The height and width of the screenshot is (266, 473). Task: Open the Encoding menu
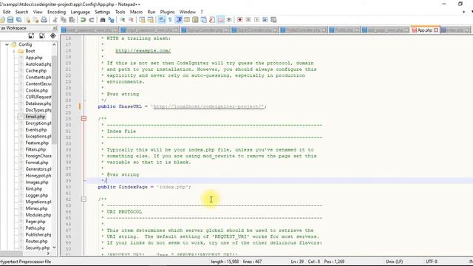(56, 12)
